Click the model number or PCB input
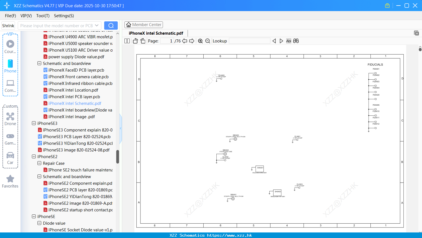Image resolution: width=422 pixels, height=238 pixels. [56, 26]
